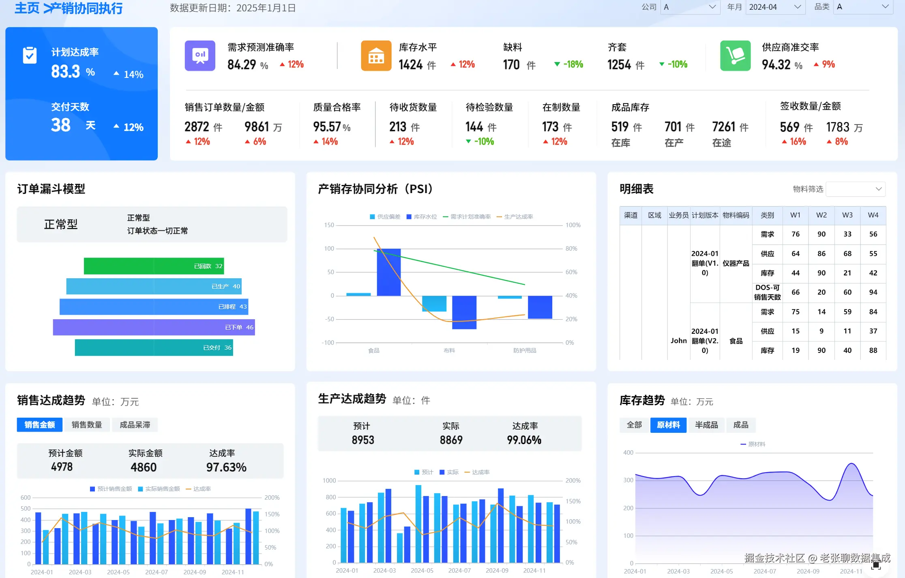Click the orange inventory level warehouse icon
905x578 pixels.
click(x=376, y=56)
